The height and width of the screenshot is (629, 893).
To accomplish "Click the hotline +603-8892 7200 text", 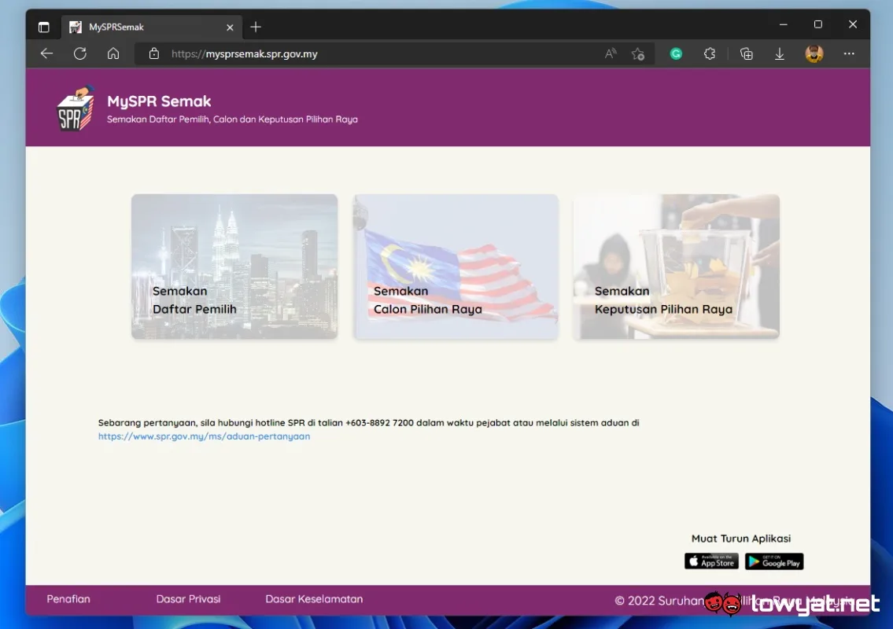I will (379, 422).
